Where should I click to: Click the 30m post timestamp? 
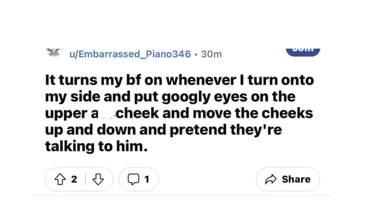tap(211, 54)
